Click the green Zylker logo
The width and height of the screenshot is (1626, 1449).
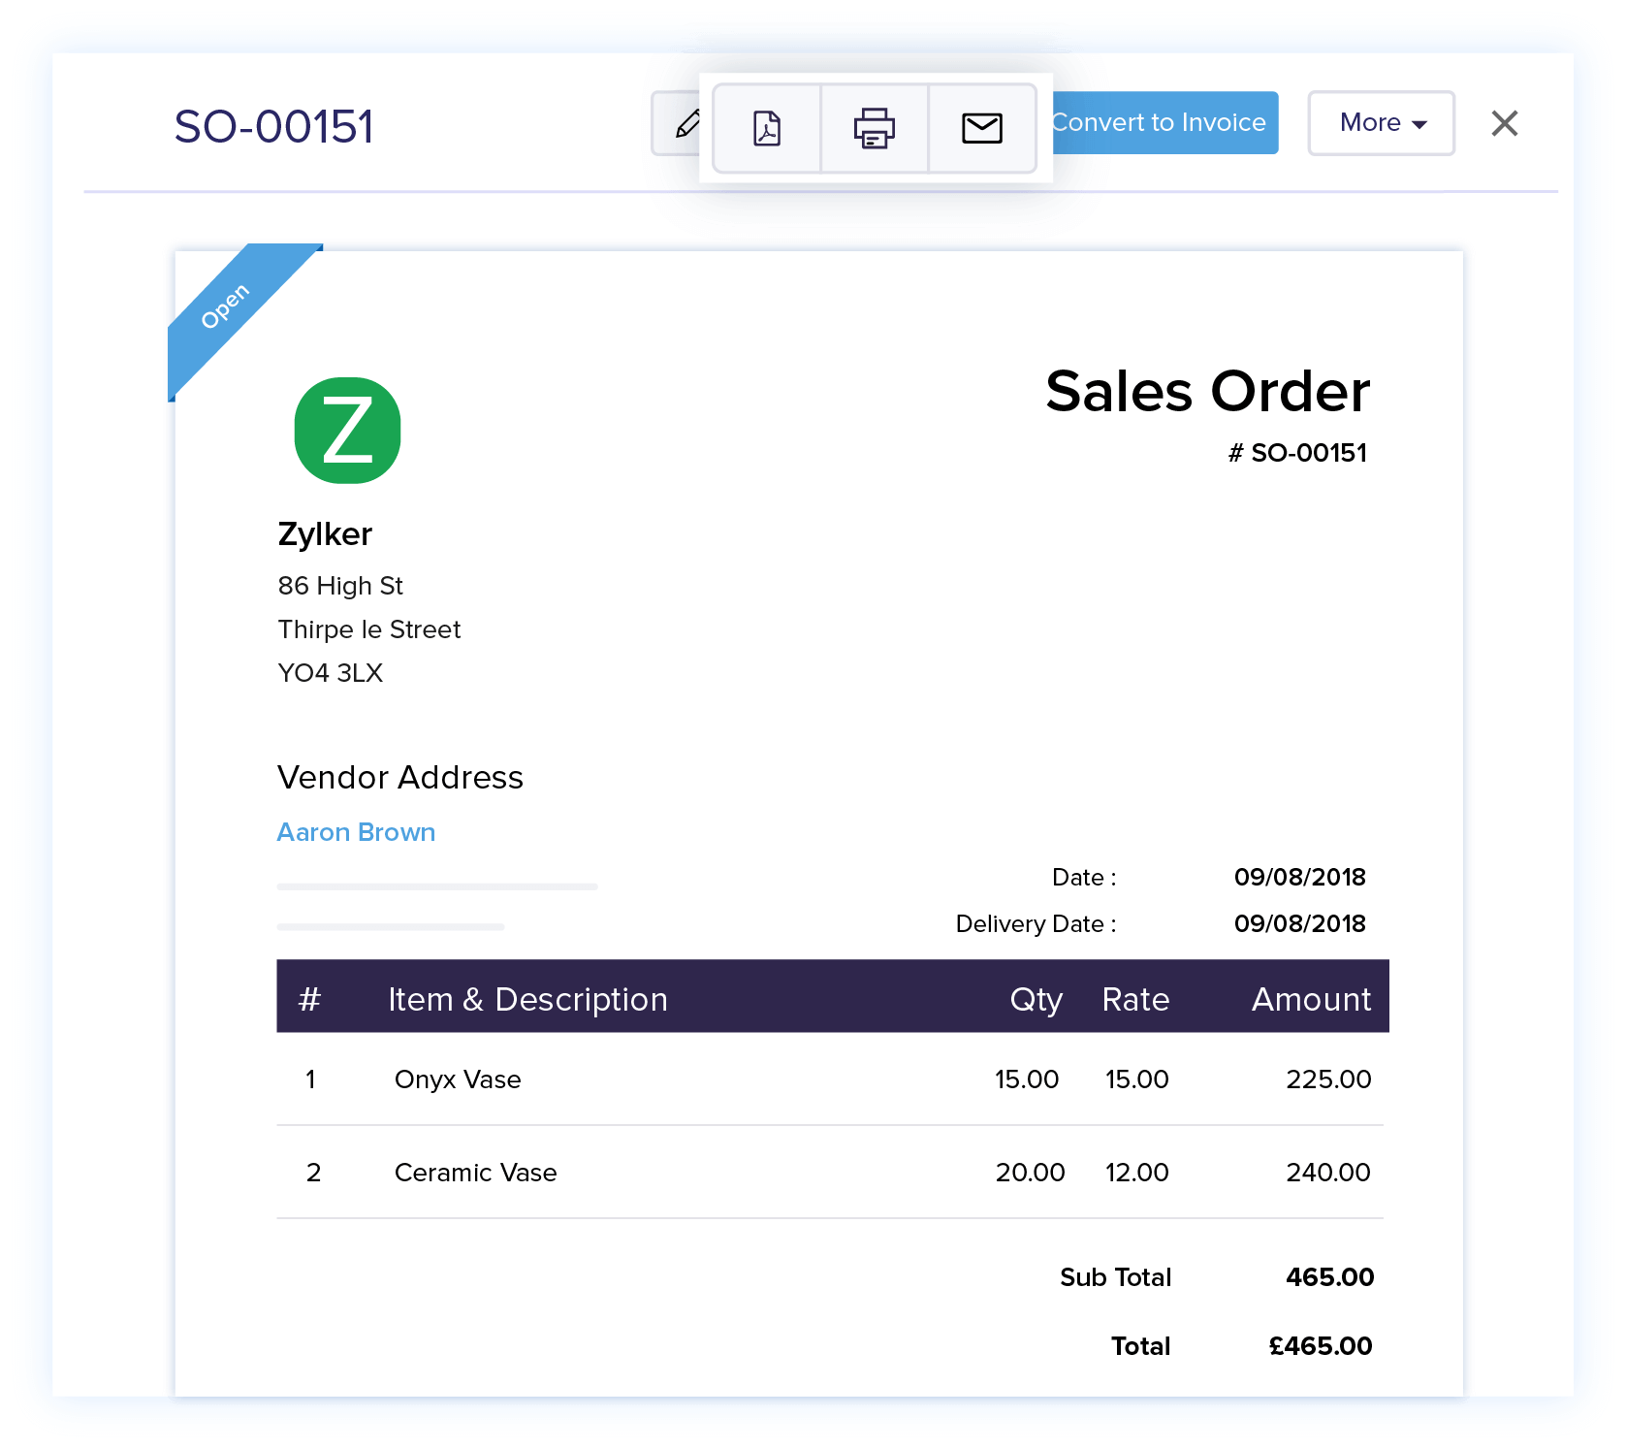pyautogui.click(x=347, y=431)
